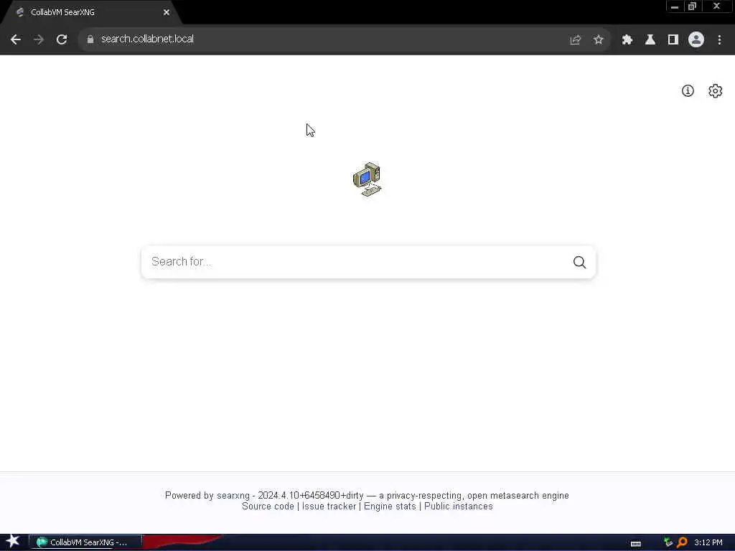
Task: Open the Engine stats link
Action: [x=390, y=507]
